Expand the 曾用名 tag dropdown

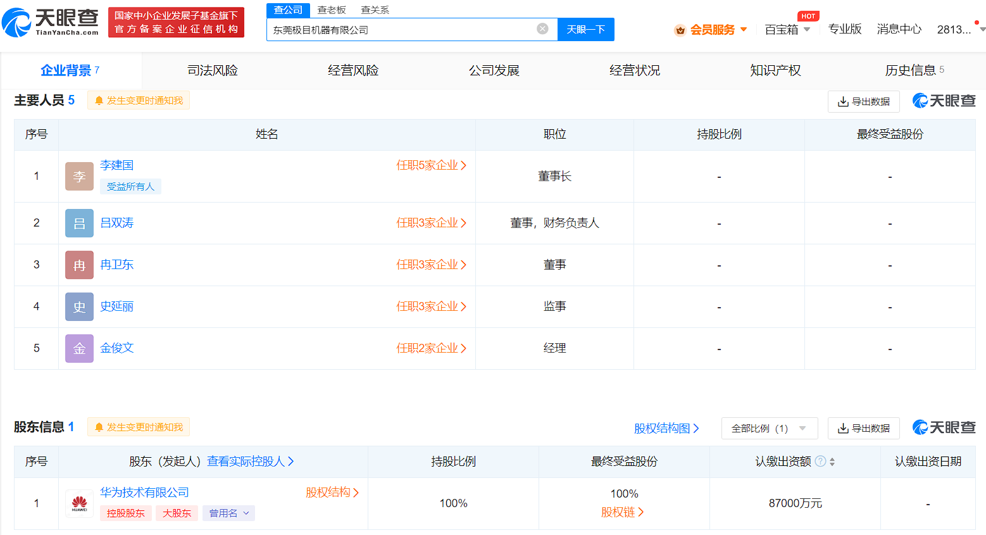click(x=228, y=513)
